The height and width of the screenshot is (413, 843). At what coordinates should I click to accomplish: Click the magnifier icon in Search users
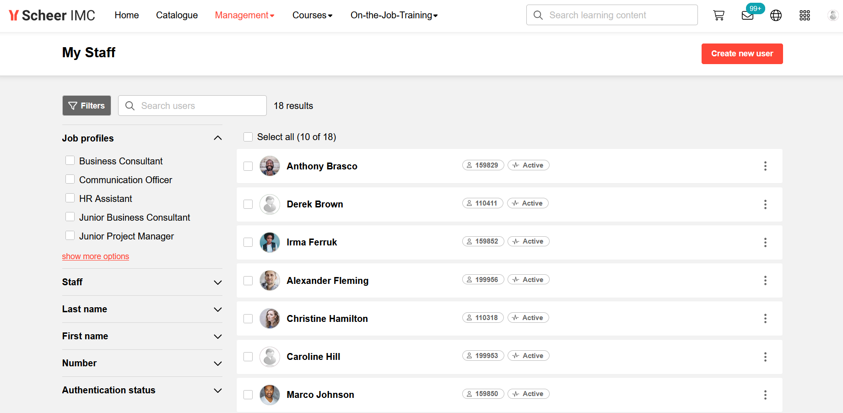pos(130,106)
